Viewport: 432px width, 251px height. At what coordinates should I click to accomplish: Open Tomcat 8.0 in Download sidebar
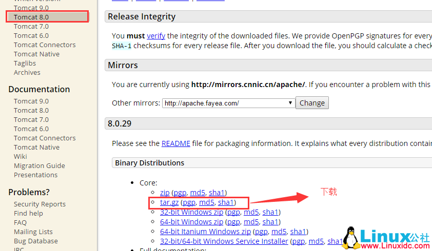click(x=31, y=17)
